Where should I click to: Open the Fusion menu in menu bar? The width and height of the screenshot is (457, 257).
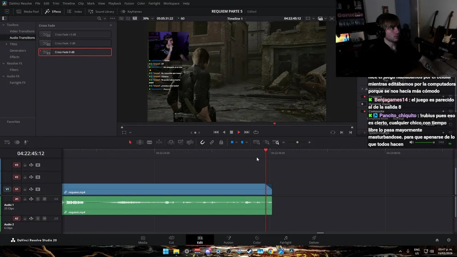tap(129, 3)
